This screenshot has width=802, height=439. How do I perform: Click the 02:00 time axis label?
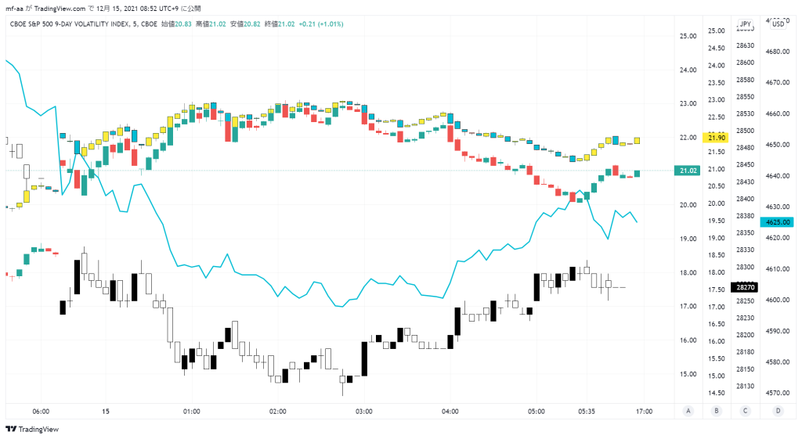pyautogui.click(x=278, y=412)
